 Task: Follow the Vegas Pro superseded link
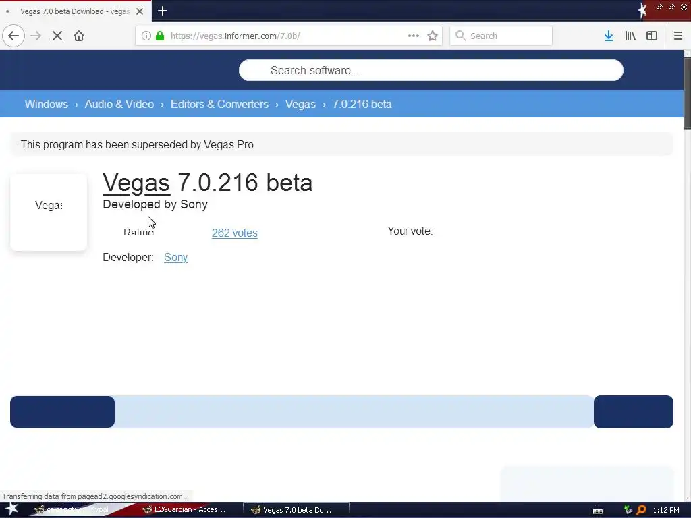[228, 145]
